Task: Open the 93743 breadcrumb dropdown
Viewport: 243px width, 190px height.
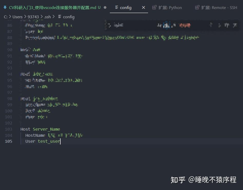Action: click(x=33, y=17)
